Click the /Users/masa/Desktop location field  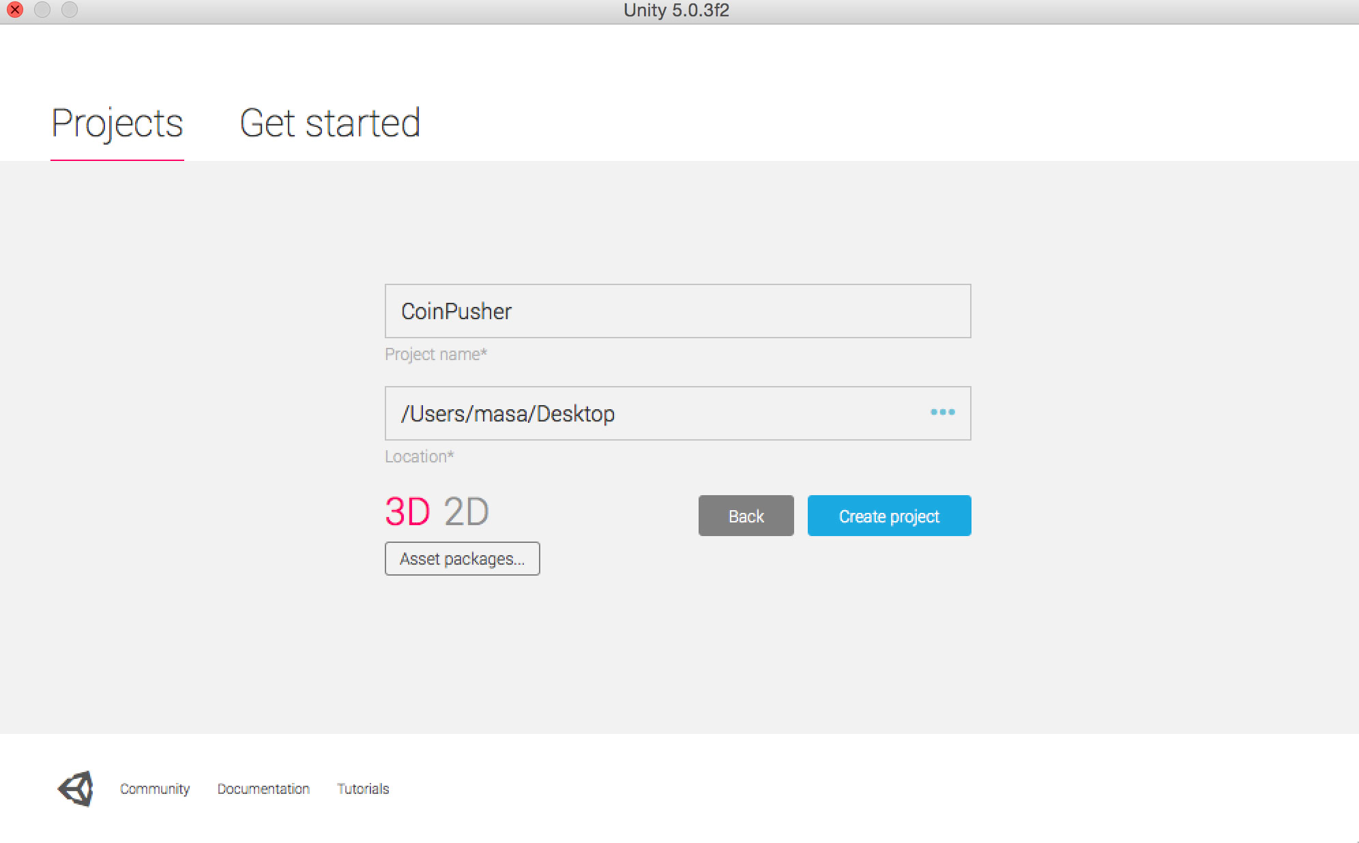677,413
